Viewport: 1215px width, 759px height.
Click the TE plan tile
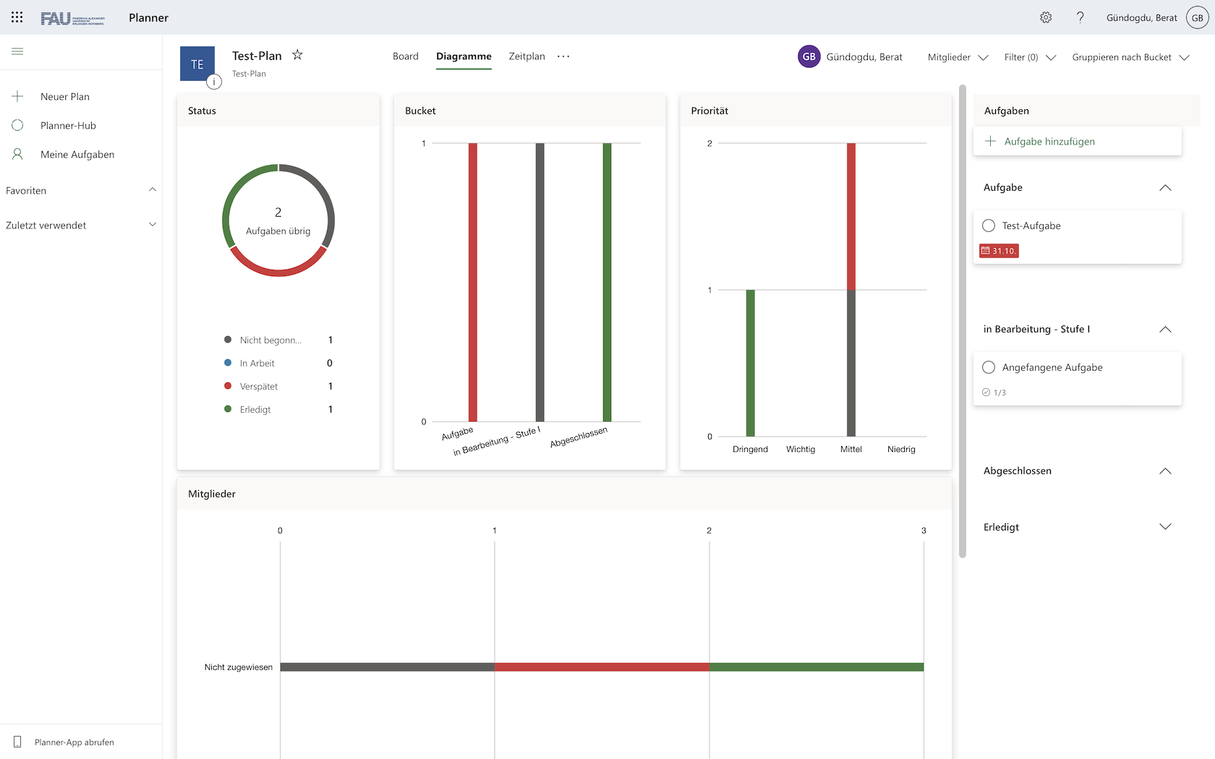tap(197, 64)
